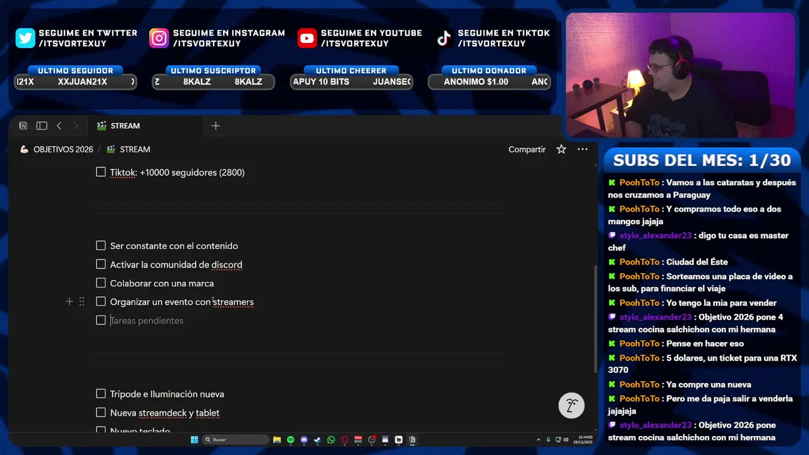The image size is (809, 455).
Task: Open Spotify from the taskbar
Action: point(290,440)
